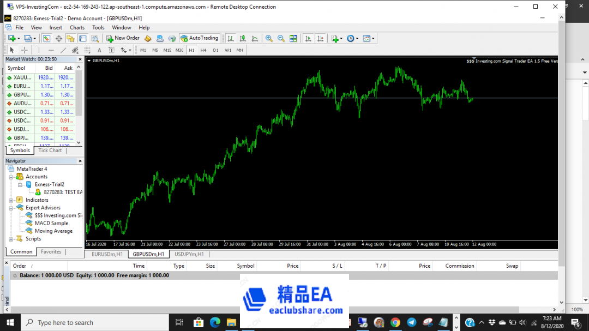This screenshot has height=331, width=589.
Task: Toggle the Chart Shift icon
Action: tap(321, 38)
